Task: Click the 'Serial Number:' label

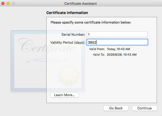Action: coord(73,34)
